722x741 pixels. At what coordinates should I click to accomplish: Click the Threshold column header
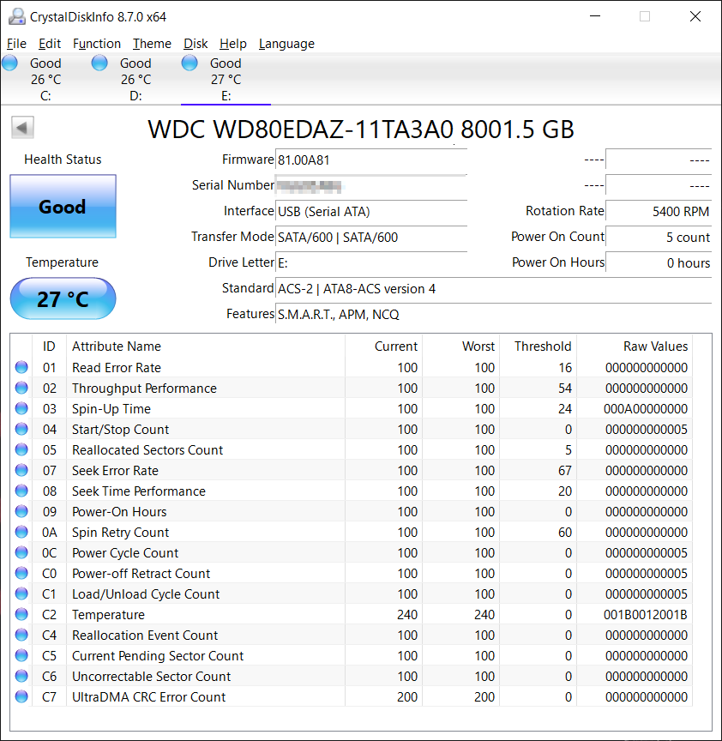click(538, 346)
